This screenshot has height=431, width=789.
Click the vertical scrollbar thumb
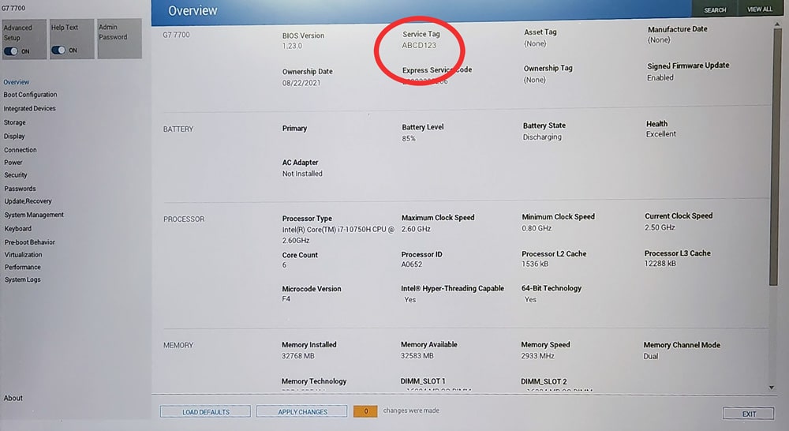coord(775,157)
